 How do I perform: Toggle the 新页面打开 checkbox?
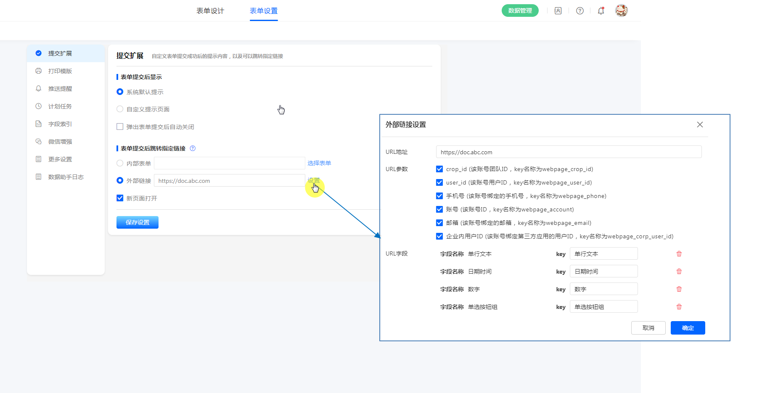click(x=120, y=198)
